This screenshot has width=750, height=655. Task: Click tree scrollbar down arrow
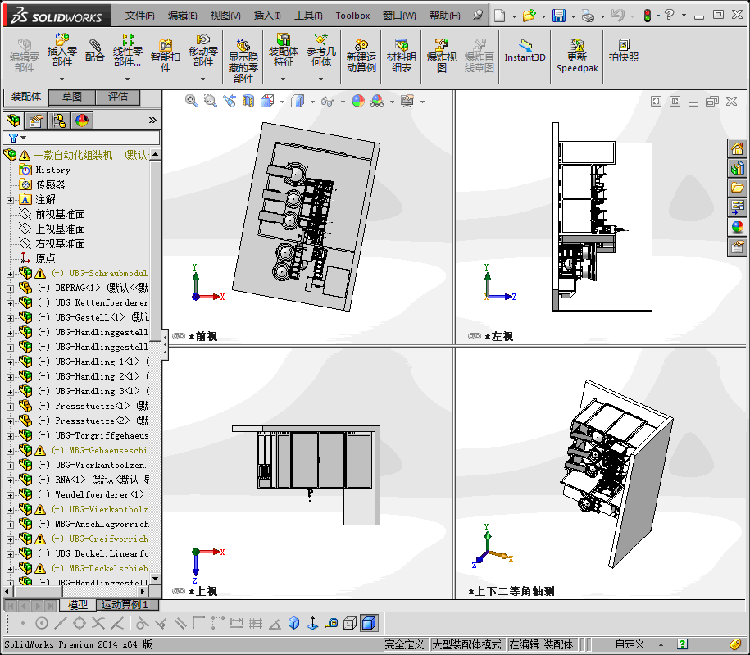155,579
